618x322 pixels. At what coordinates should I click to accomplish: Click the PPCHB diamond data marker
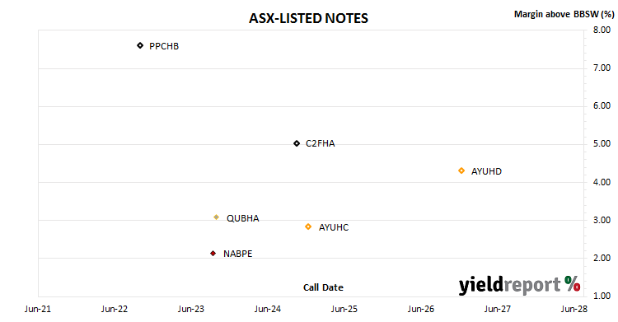[140, 46]
